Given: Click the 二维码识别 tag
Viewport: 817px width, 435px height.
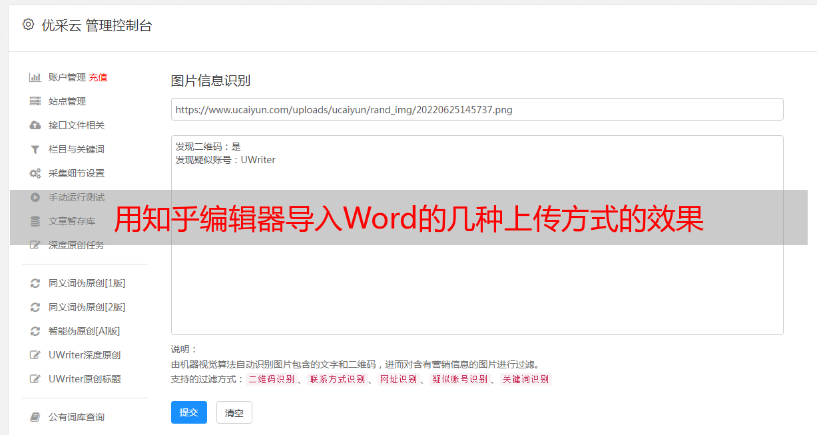Looking at the screenshot, I should pyautogui.click(x=272, y=379).
